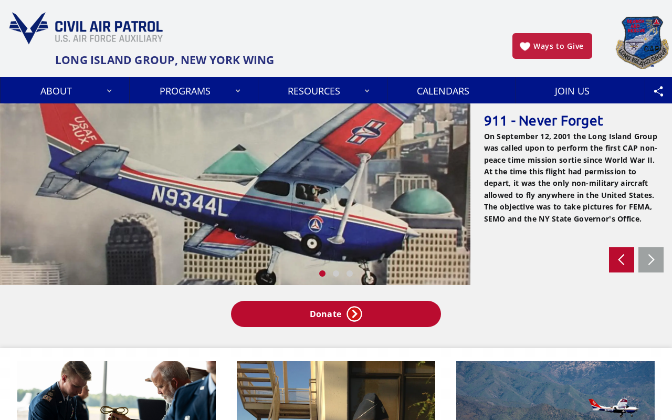Open the share icon in navigation bar
Screen dimensions: 672x420
click(x=658, y=91)
